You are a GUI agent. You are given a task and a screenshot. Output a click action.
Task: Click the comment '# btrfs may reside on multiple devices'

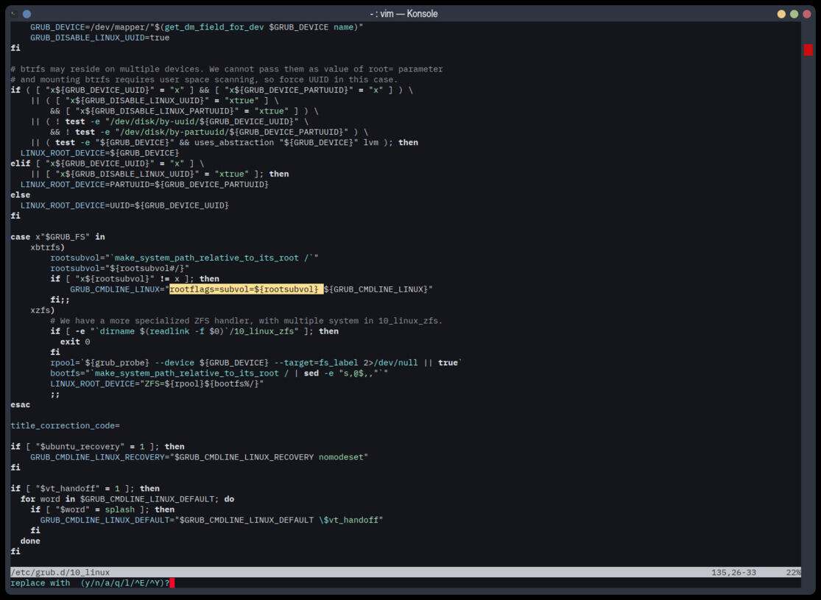tap(105, 69)
